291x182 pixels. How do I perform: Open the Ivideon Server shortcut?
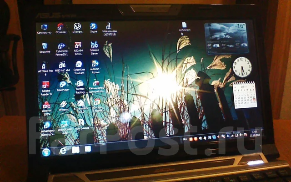tap(95, 48)
